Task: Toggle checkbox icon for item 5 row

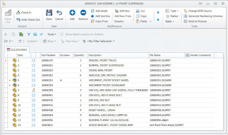Action: point(34,80)
